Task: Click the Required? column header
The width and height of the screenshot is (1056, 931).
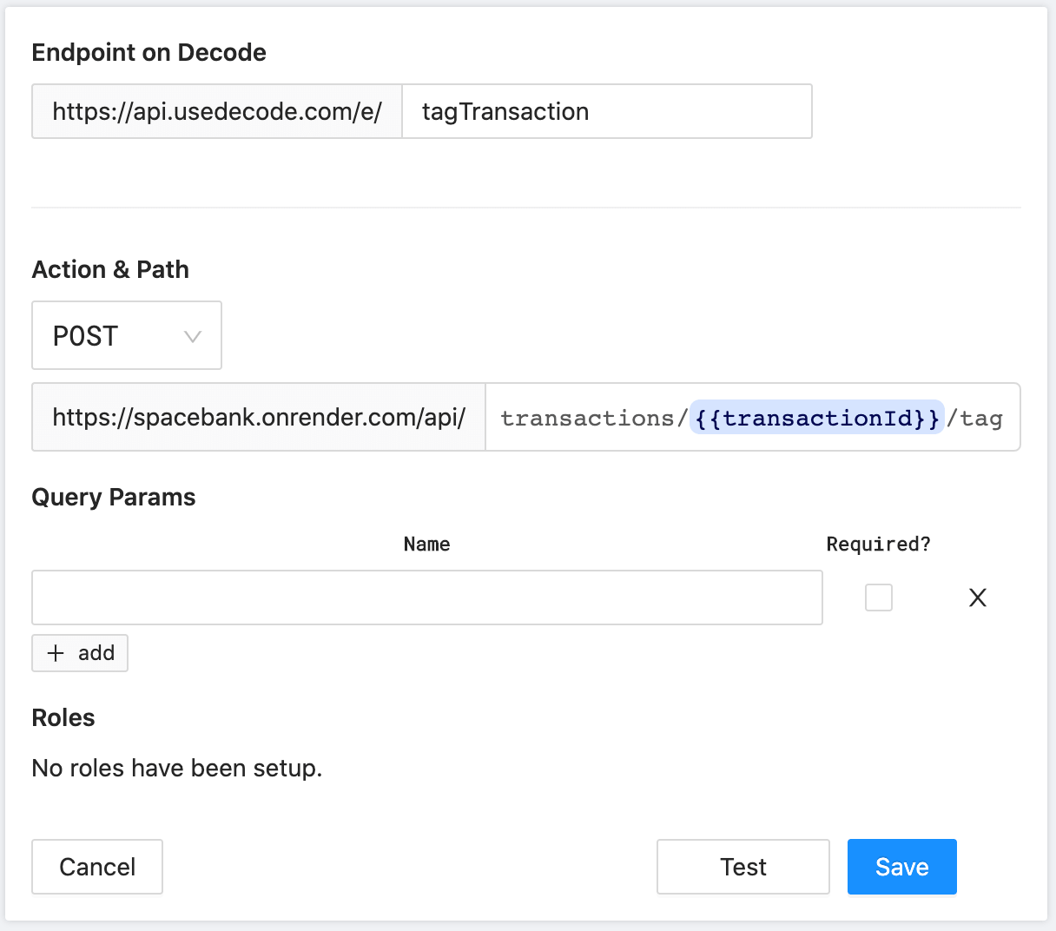Action: click(x=878, y=545)
